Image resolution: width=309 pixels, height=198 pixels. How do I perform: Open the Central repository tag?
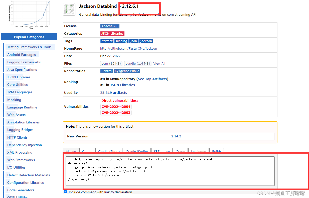click(x=107, y=71)
